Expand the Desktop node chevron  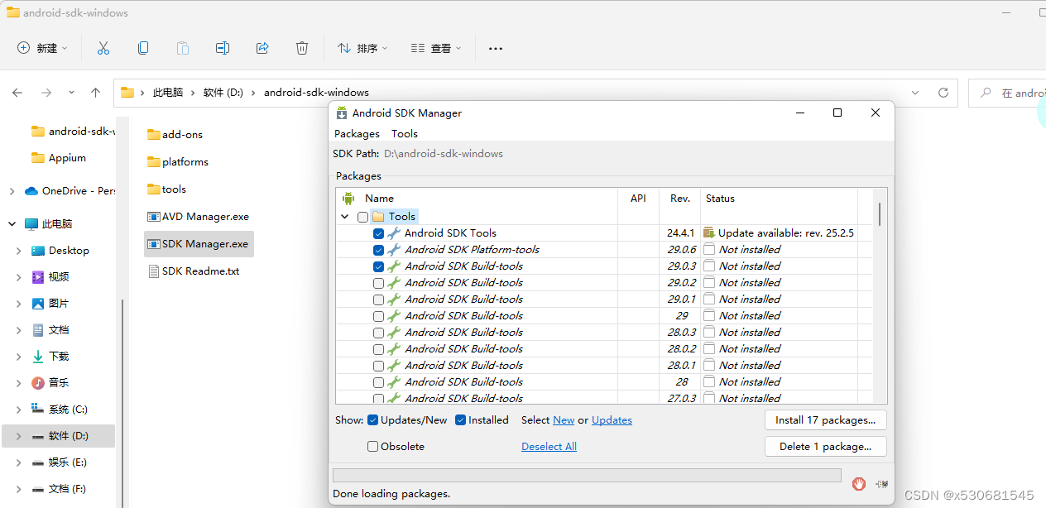18,251
